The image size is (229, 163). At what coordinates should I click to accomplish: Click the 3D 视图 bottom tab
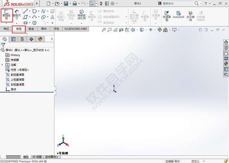coord(37,157)
